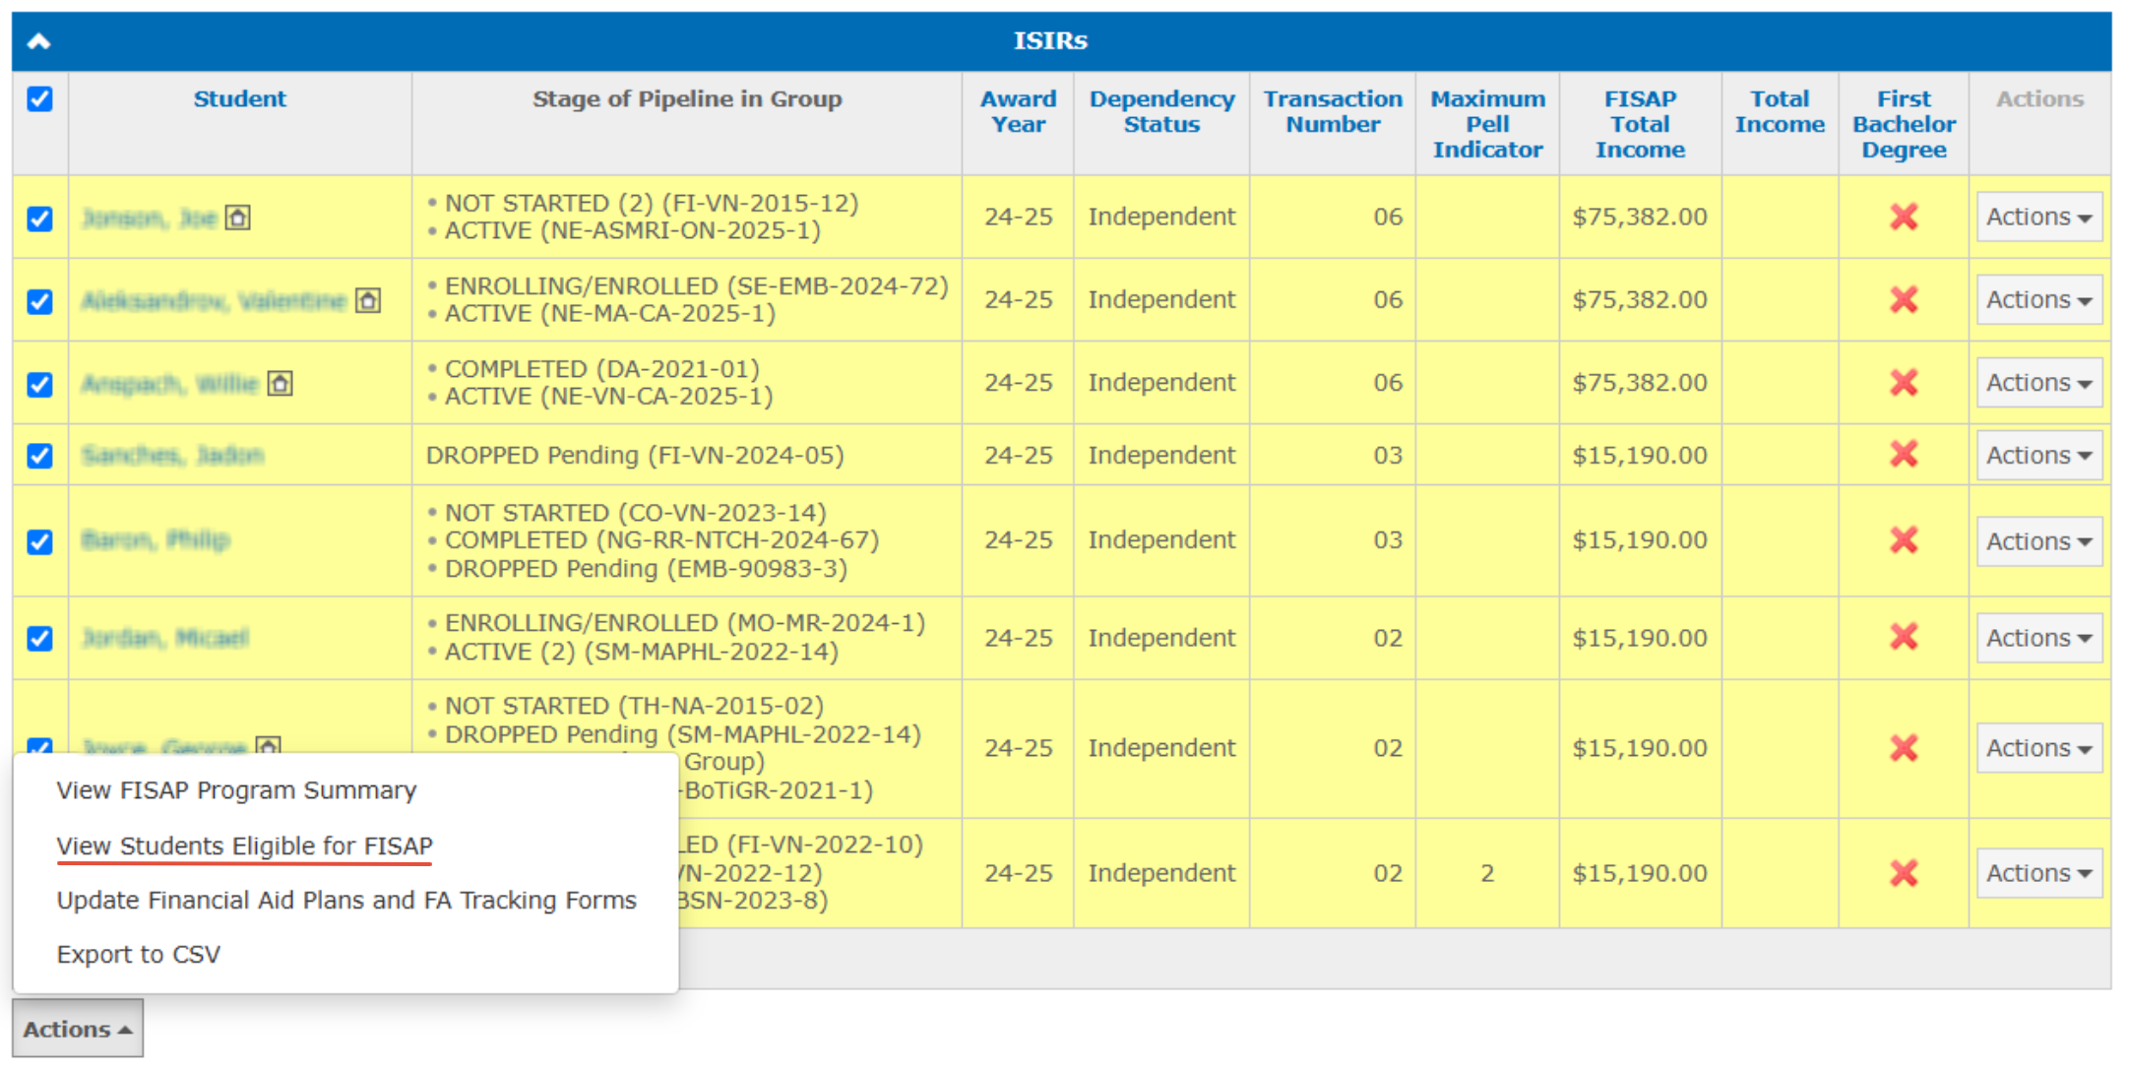Image resolution: width=2129 pixels, height=1066 pixels.
Task: Click the home icon beside the third student
Action: coord(281,383)
